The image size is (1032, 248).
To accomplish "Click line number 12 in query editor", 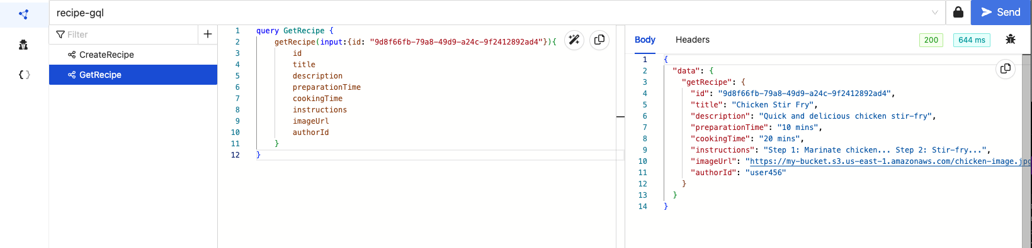I will tap(235, 155).
